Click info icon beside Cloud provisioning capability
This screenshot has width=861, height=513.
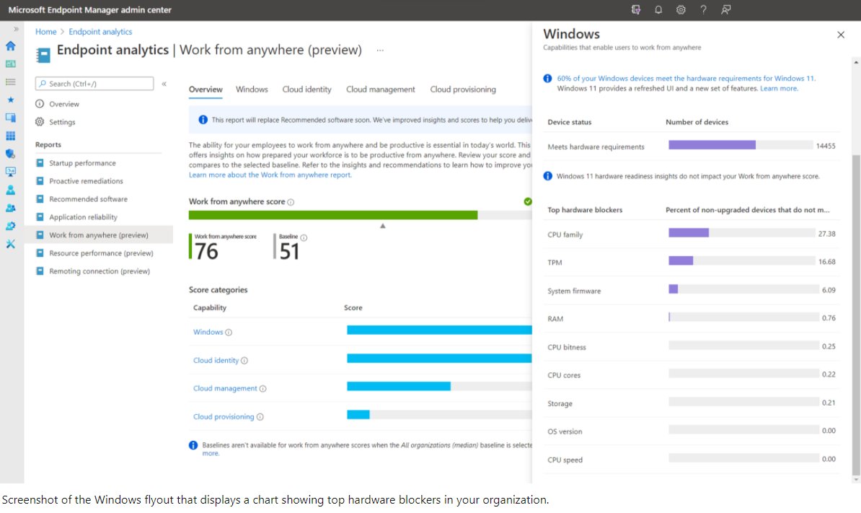[260, 417]
